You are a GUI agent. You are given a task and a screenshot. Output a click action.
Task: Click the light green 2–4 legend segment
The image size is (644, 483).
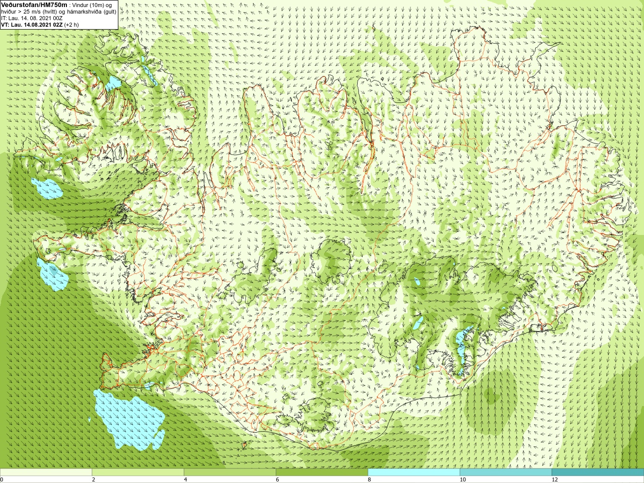tap(138, 472)
